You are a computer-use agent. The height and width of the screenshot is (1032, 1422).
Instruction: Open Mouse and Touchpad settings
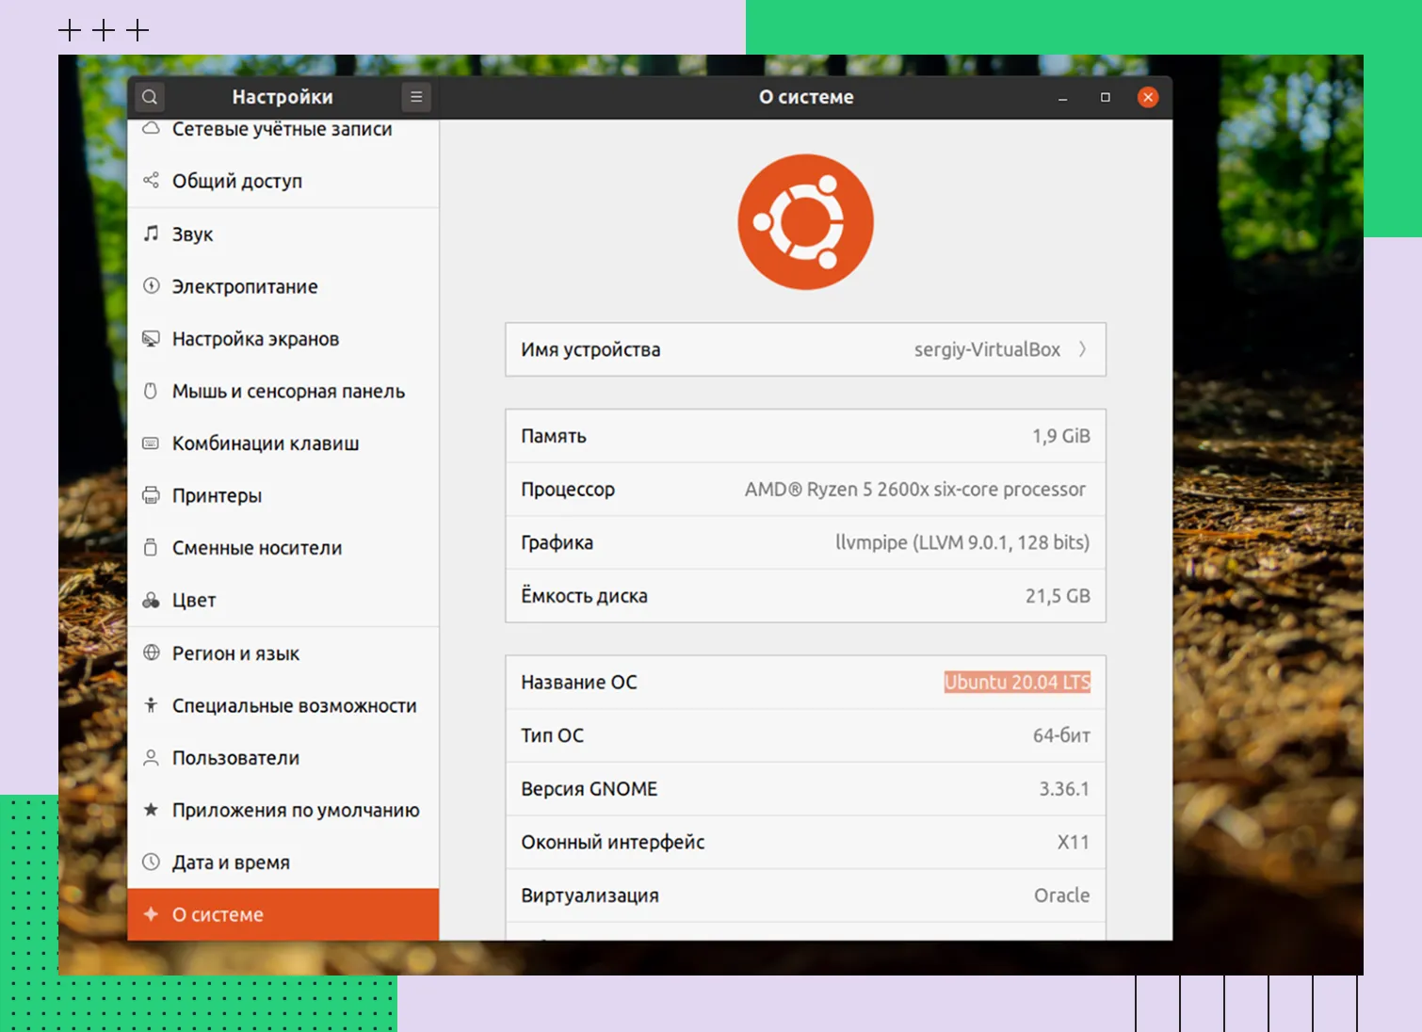click(288, 392)
